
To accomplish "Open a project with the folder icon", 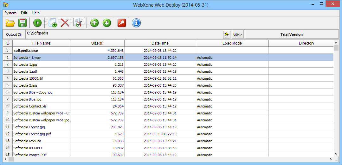I will pos(10,23).
